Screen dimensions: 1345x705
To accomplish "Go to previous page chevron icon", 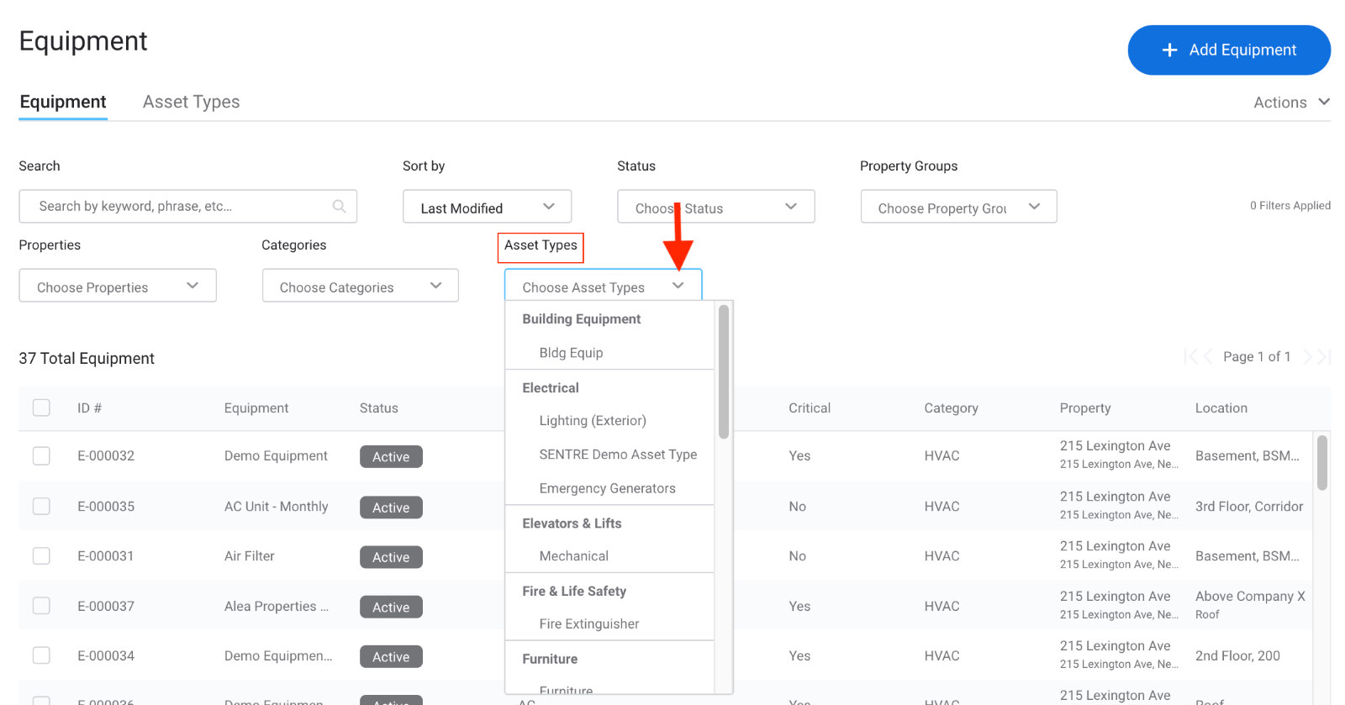I will tap(1208, 357).
